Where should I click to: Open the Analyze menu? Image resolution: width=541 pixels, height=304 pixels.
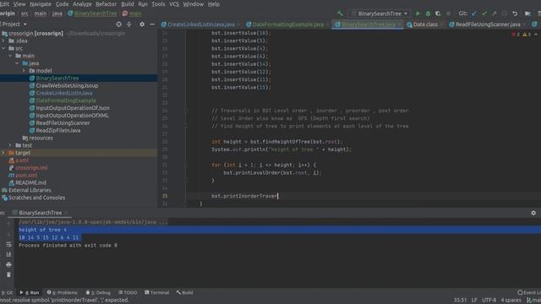pos(82,4)
